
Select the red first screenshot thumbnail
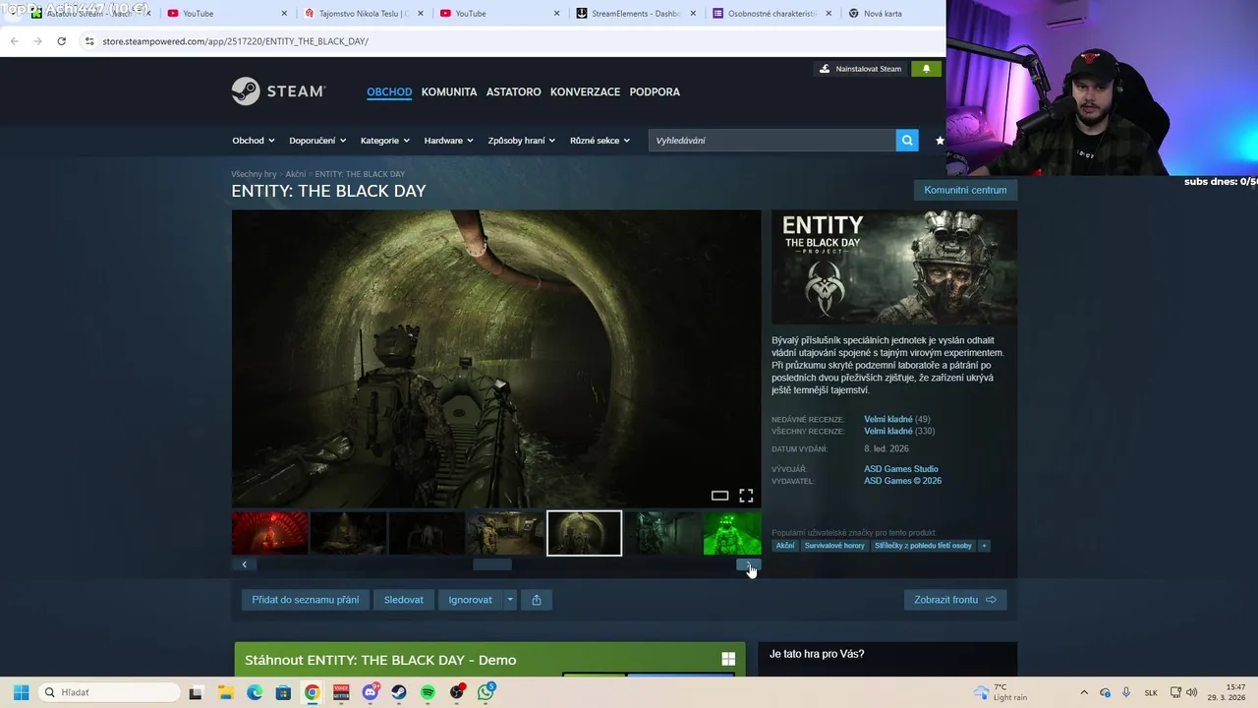point(270,533)
